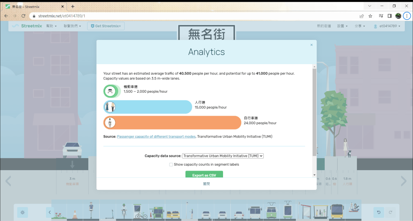Click 新的街道 in the top menu
413x221 pixels.
pos(324,26)
